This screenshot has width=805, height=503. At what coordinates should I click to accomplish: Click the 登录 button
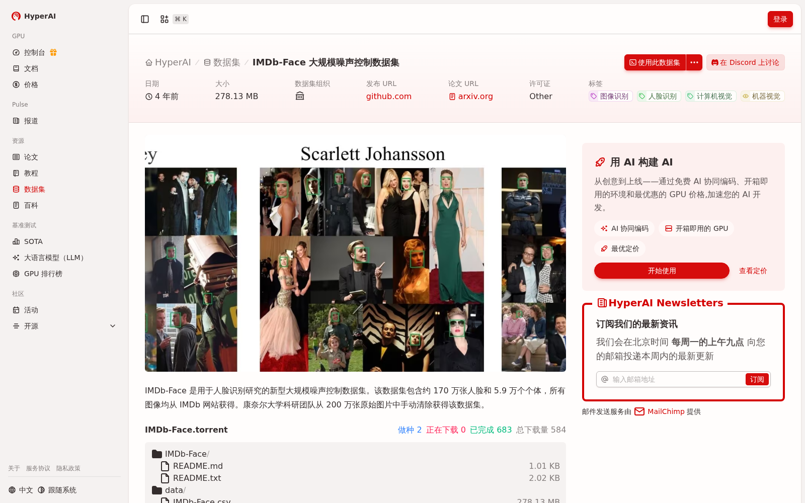click(780, 19)
